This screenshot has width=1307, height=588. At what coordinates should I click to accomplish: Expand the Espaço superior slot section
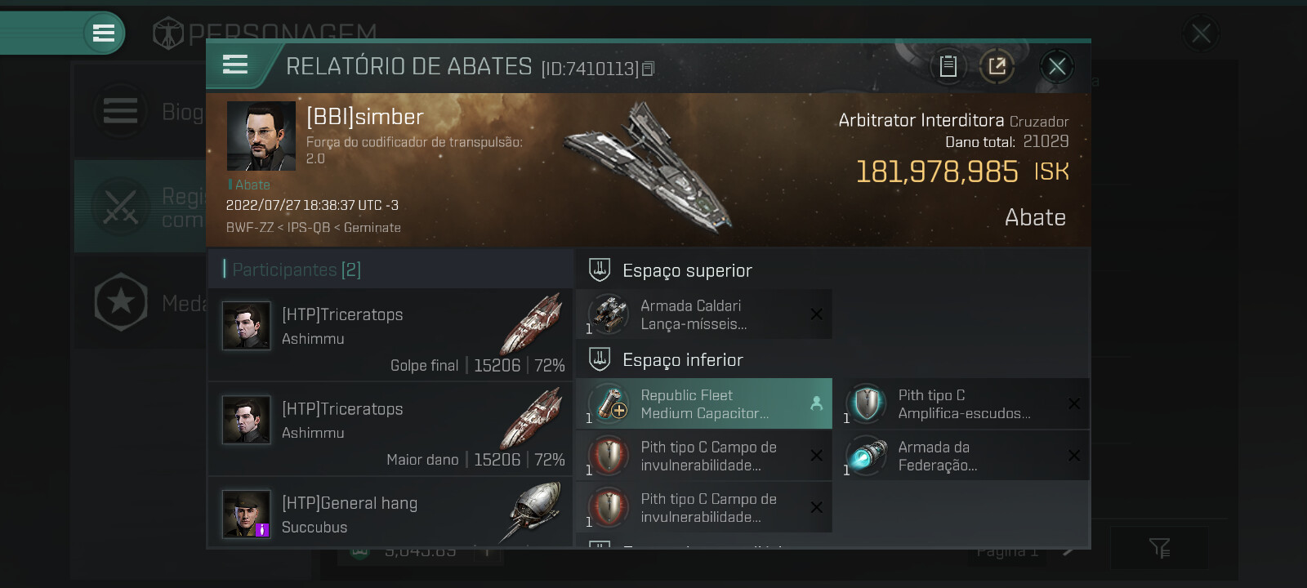[x=833, y=269]
